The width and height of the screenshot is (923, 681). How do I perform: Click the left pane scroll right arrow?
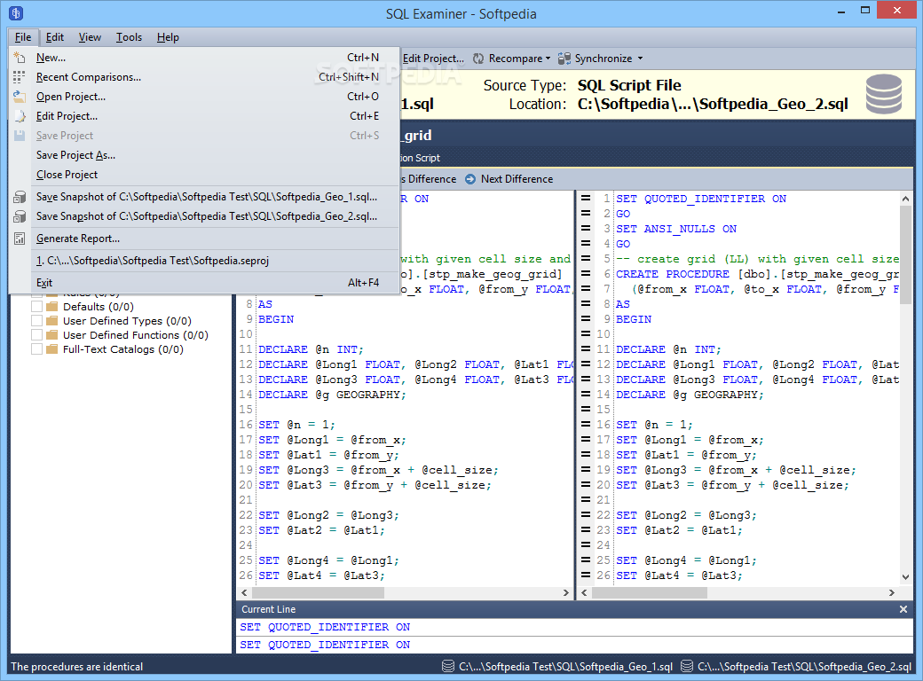[565, 593]
